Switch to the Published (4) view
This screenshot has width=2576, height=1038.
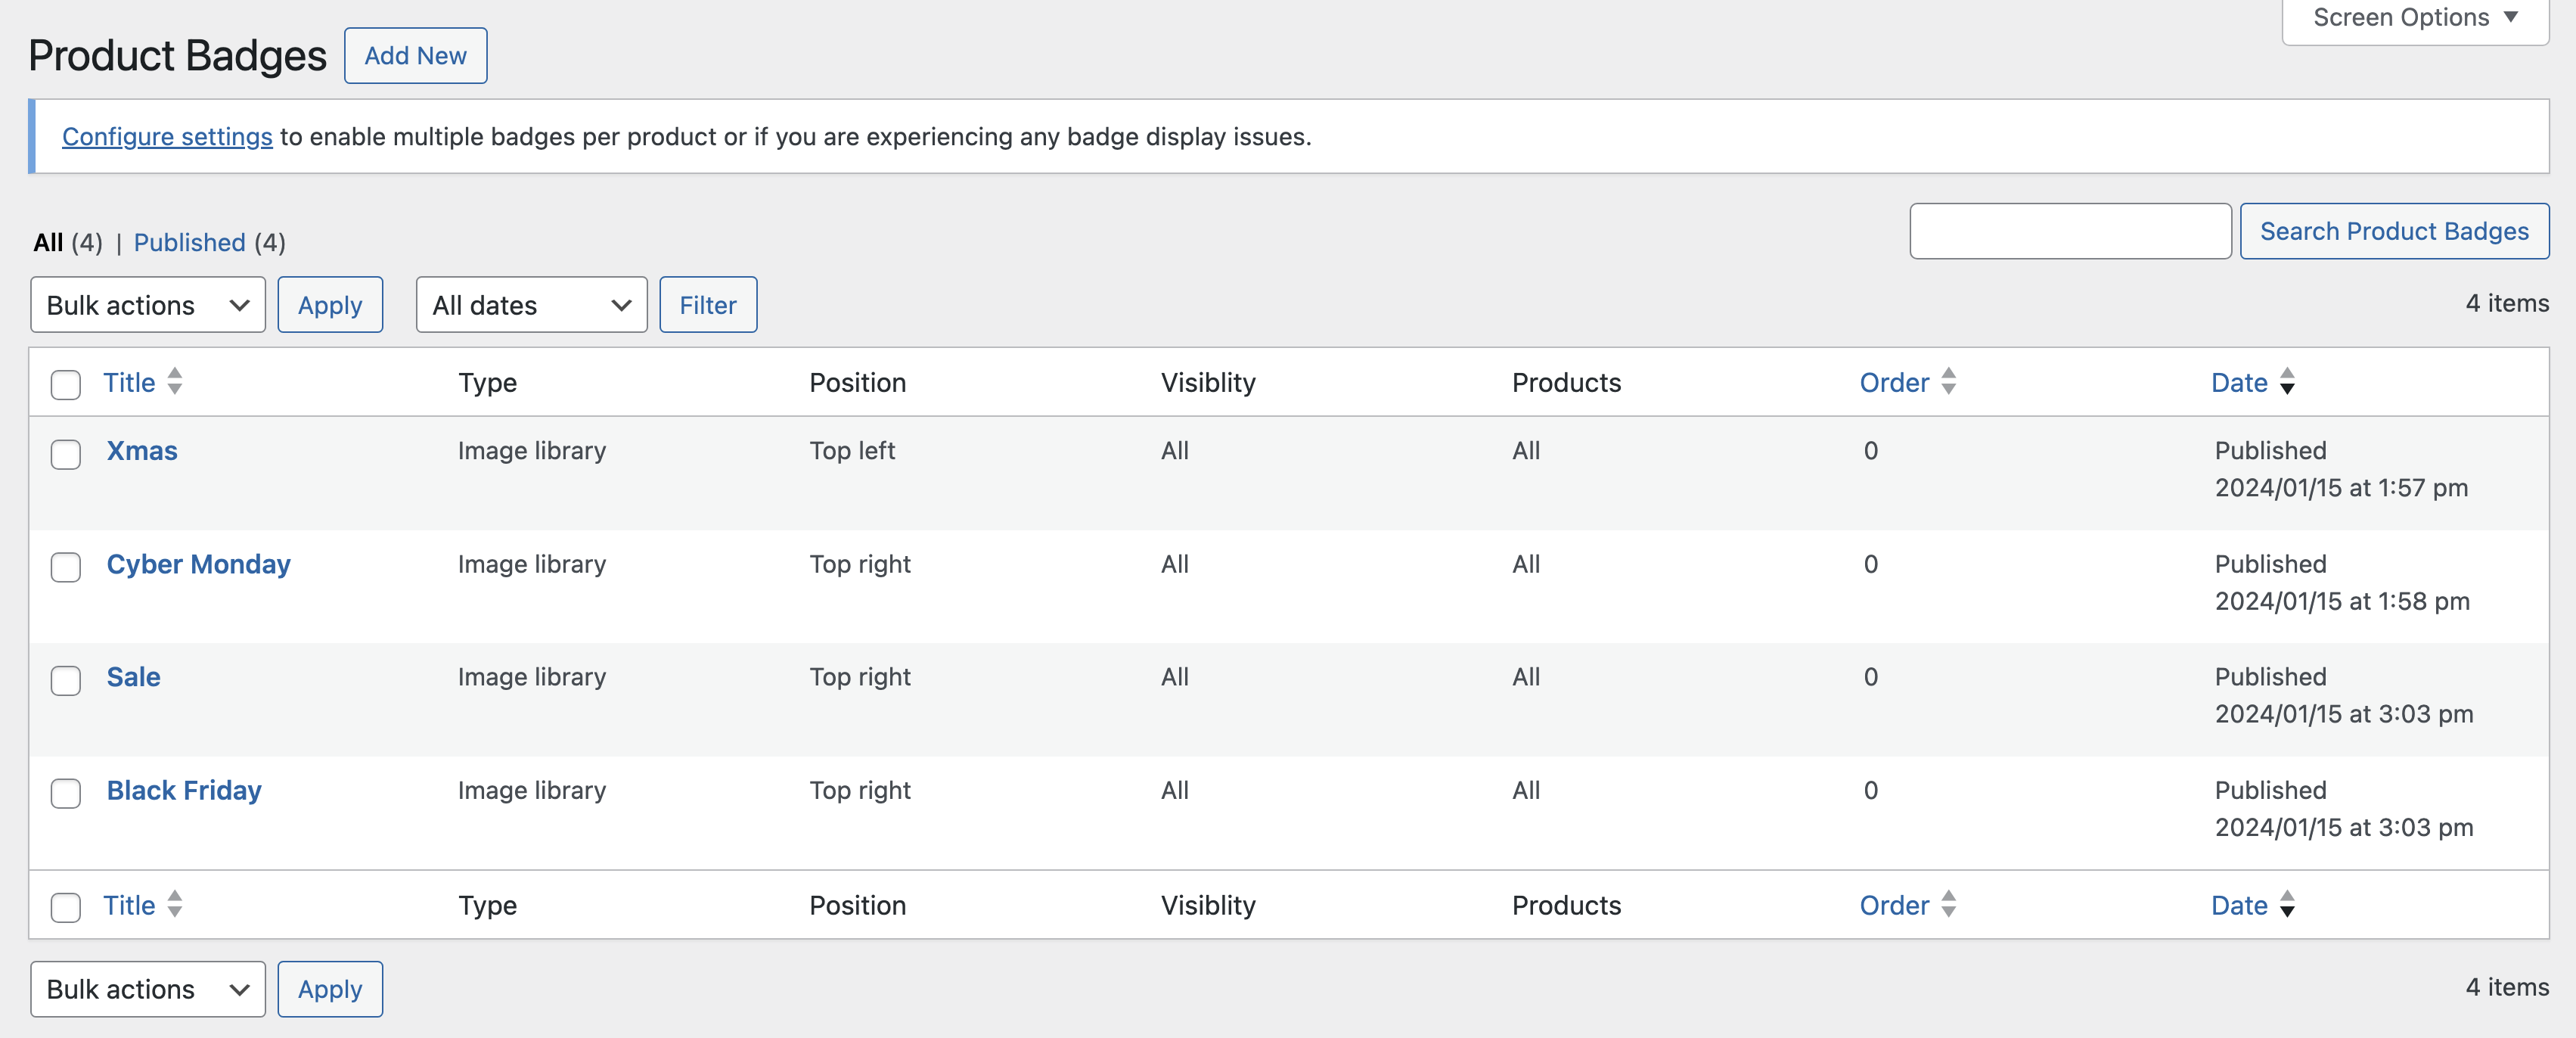coord(190,242)
